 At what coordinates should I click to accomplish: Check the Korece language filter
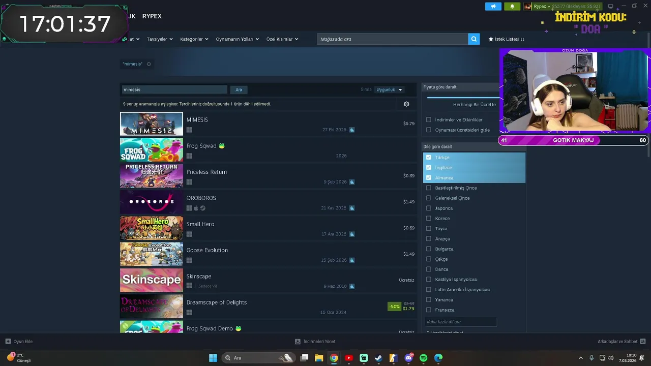click(429, 219)
